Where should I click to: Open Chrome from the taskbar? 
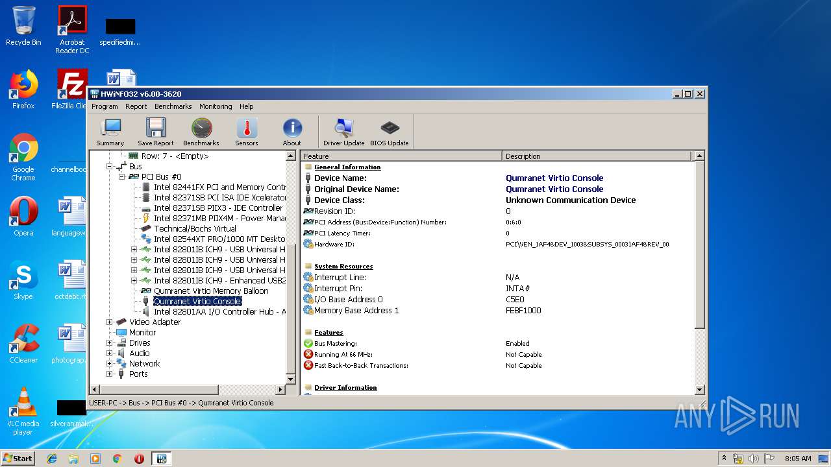point(117,459)
